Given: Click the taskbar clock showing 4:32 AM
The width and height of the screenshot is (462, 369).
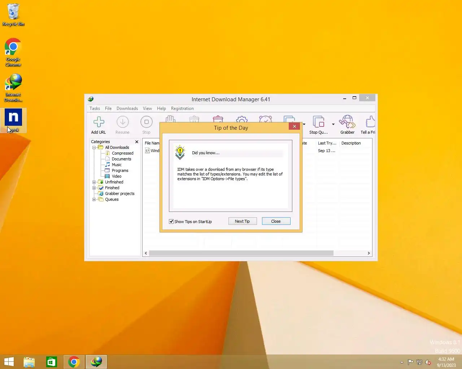Looking at the screenshot, I should 446,362.
